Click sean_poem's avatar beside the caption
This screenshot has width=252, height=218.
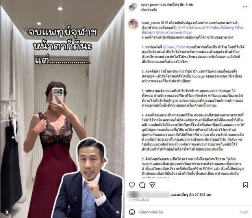pos(133,24)
